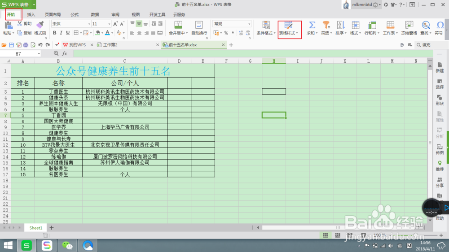Select the Sheet1 worksheet tab
The width and height of the screenshot is (449, 252).
click(x=36, y=228)
